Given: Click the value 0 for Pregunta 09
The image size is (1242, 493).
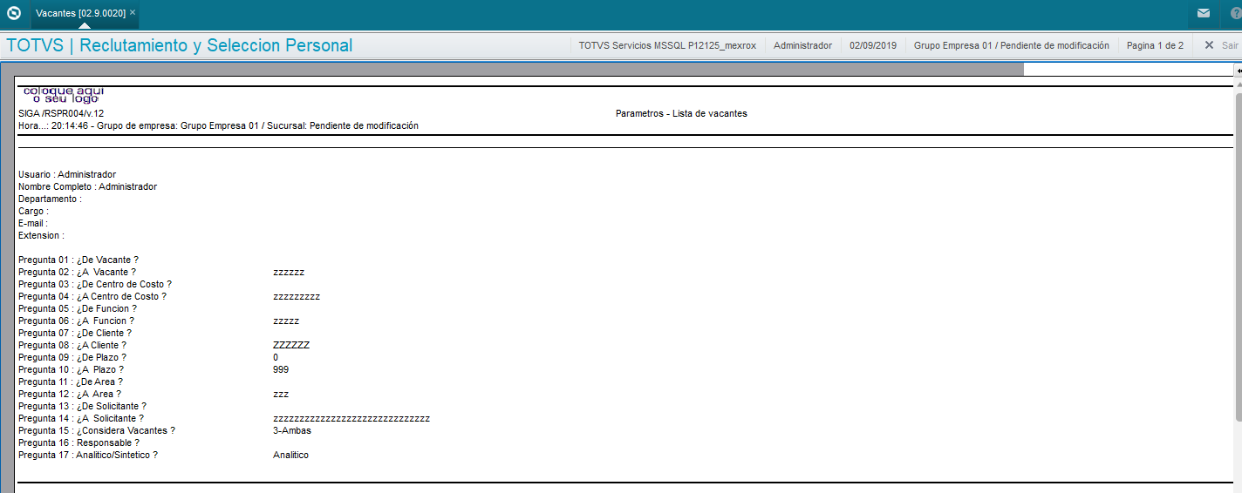Looking at the screenshot, I should [x=276, y=358].
